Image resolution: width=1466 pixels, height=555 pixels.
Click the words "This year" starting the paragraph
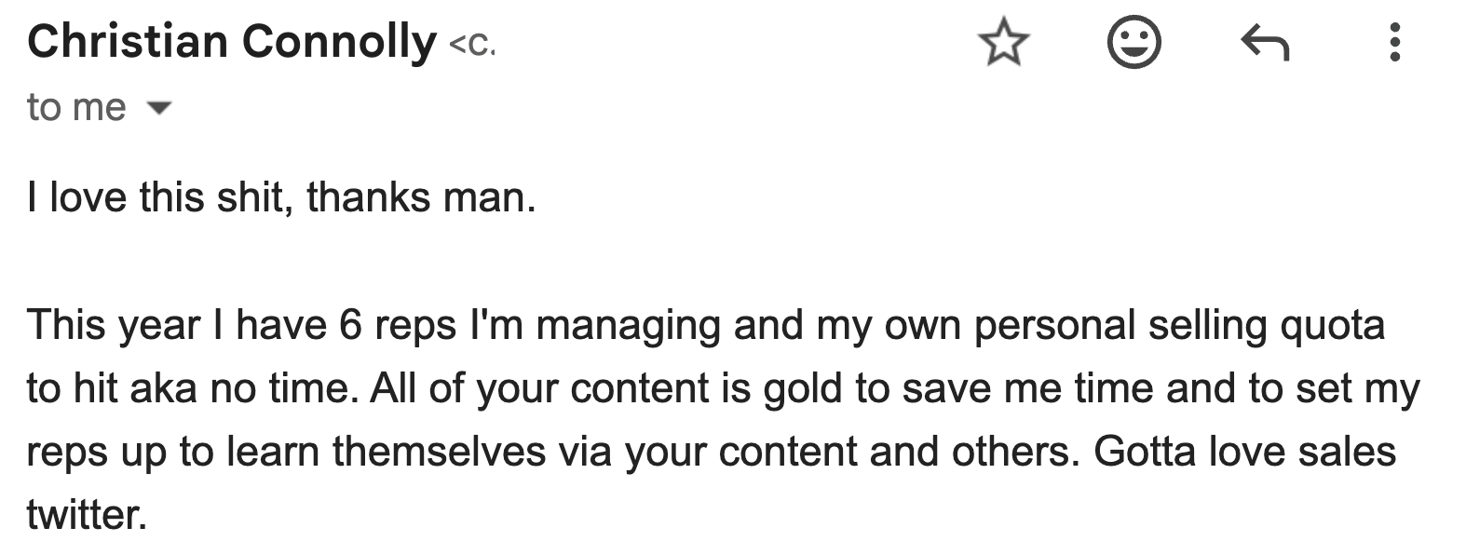pos(114,325)
